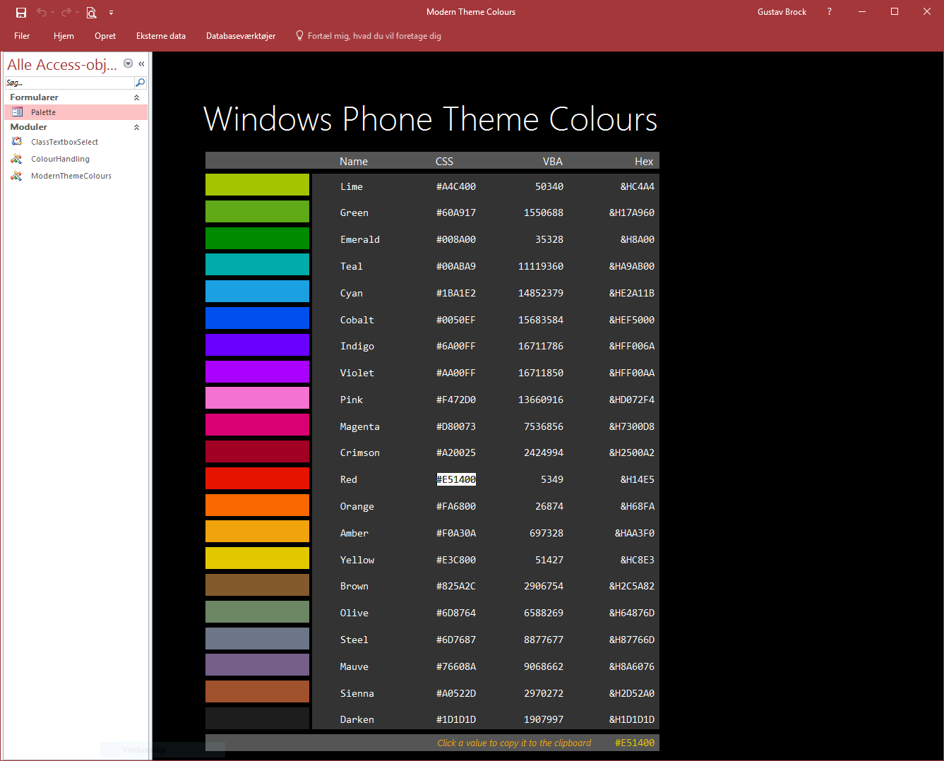Viewport: 944px width, 761px height.
Task: Collapse the Moduler group
Action: 136,127
